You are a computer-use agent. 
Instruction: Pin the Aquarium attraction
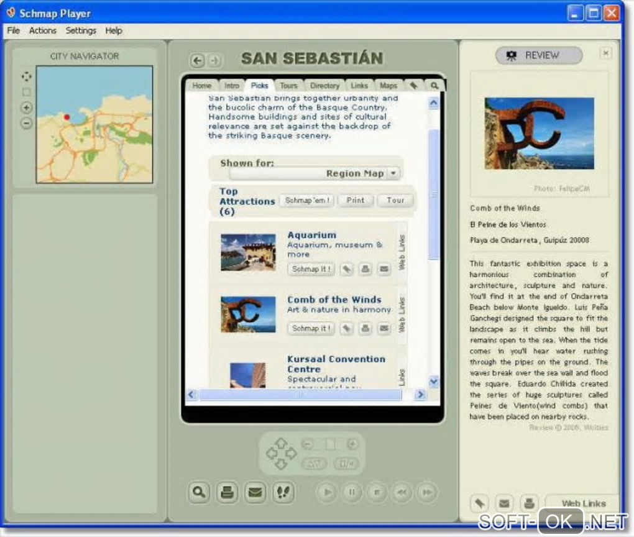(346, 269)
